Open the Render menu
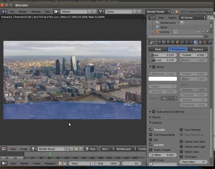Image resolution: width=215 pixels, height=169 pixels. tap(23, 12)
